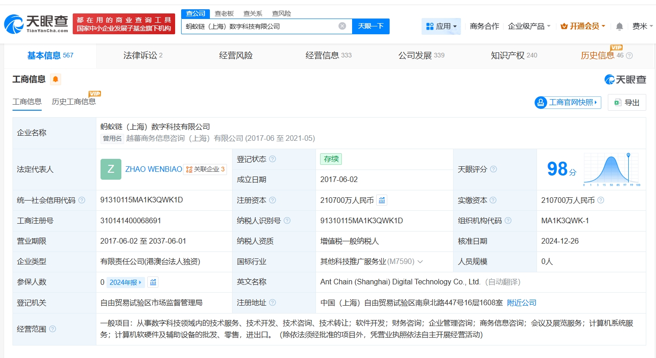Open the chart icon next to 2024年报
The width and height of the screenshot is (656, 358).
153,282
